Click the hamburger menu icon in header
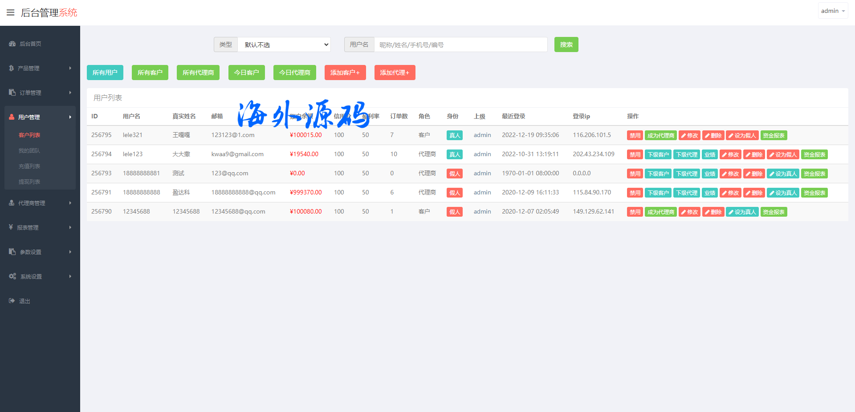 [x=10, y=12]
